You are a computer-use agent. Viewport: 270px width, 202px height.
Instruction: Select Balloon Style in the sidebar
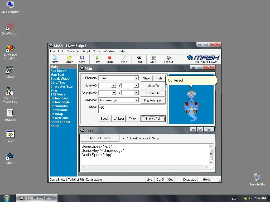click(x=60, y=102)
